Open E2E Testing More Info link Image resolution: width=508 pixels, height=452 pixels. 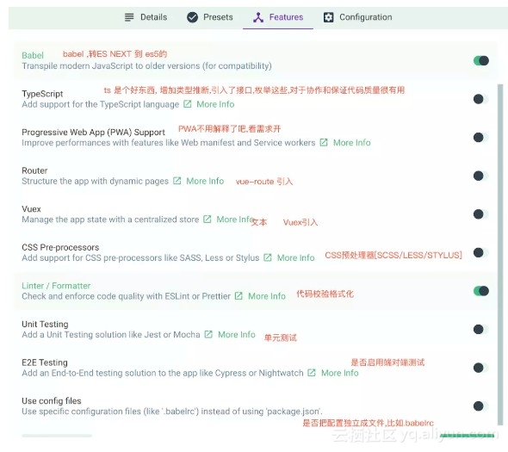(340, 373)
